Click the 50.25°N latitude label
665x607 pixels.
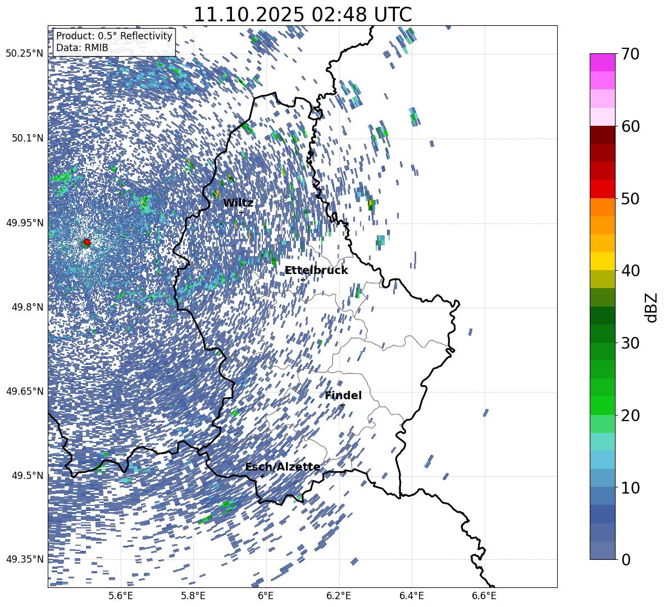click(x=25, y=54)
